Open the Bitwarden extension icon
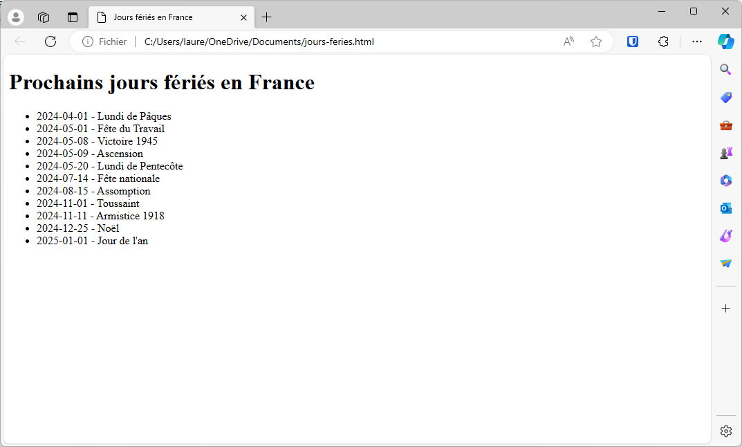Screen dimensions: 742x447 (x=633, y=42)
